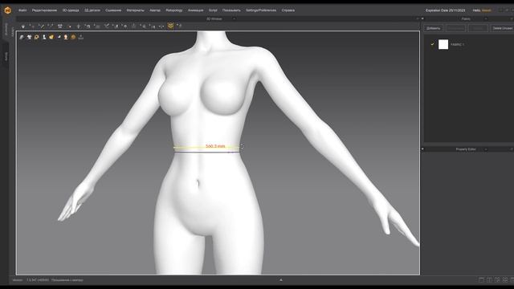Image resolution: width=514 pixels, height=289 pixels.
Task: Click the second layout icon at the bottom right
Action: coord(489,280)
